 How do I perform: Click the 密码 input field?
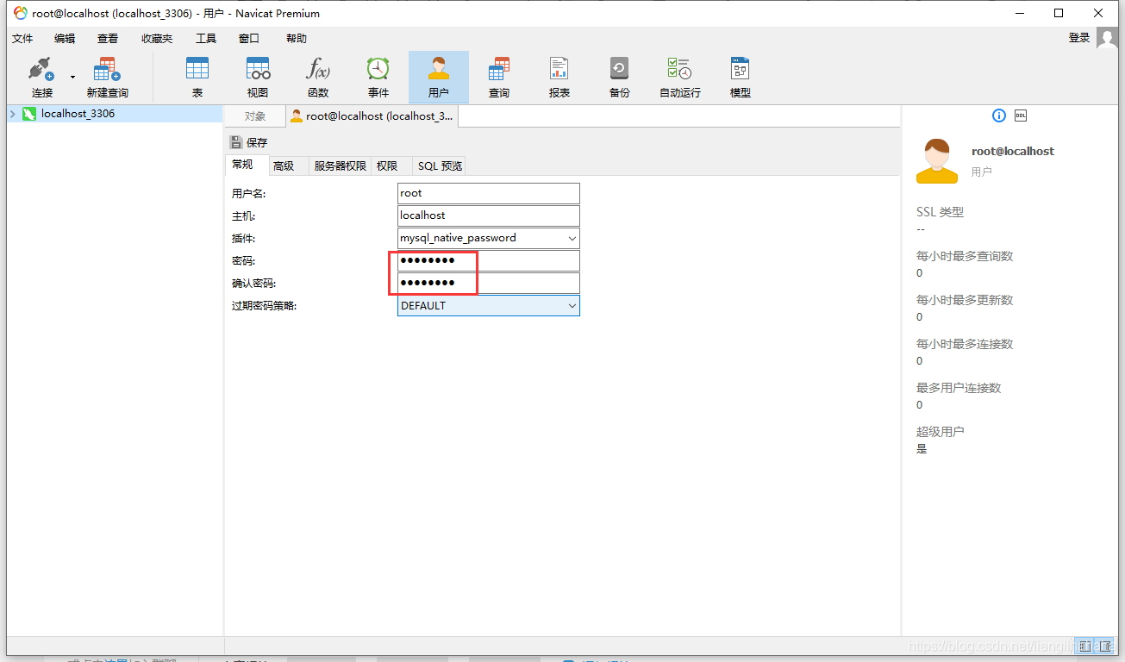pos(489,260)
